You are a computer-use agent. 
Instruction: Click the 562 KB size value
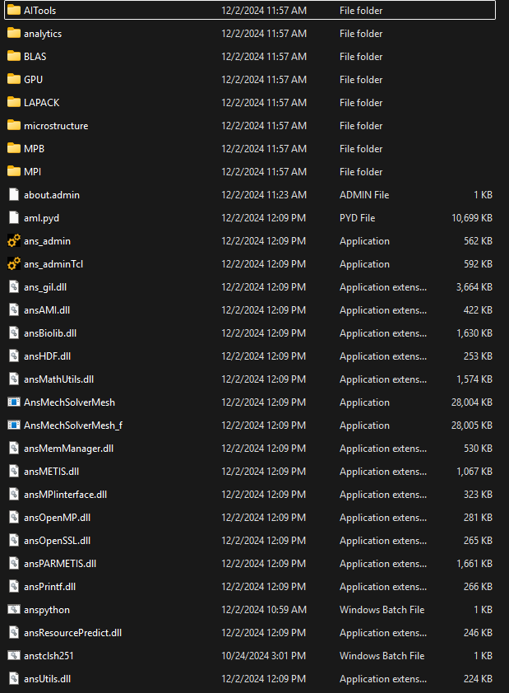(x=478, y=241)
